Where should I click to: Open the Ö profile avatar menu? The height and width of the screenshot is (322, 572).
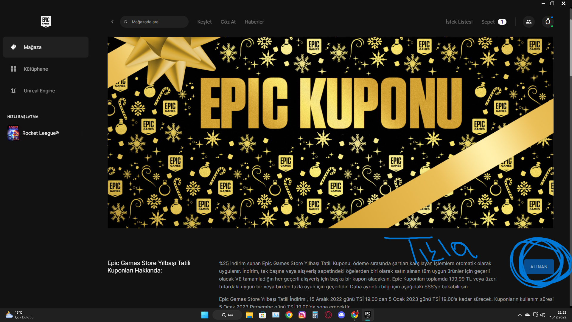[x=548, y=22]
